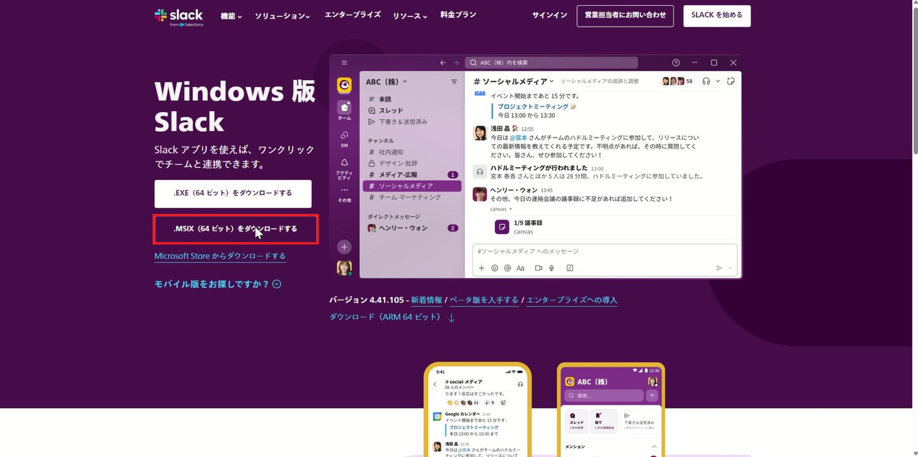The width and height of the screenshot is (918, 457).
Task: Click the plus attachment icon in composer
Action: [481, 268]
